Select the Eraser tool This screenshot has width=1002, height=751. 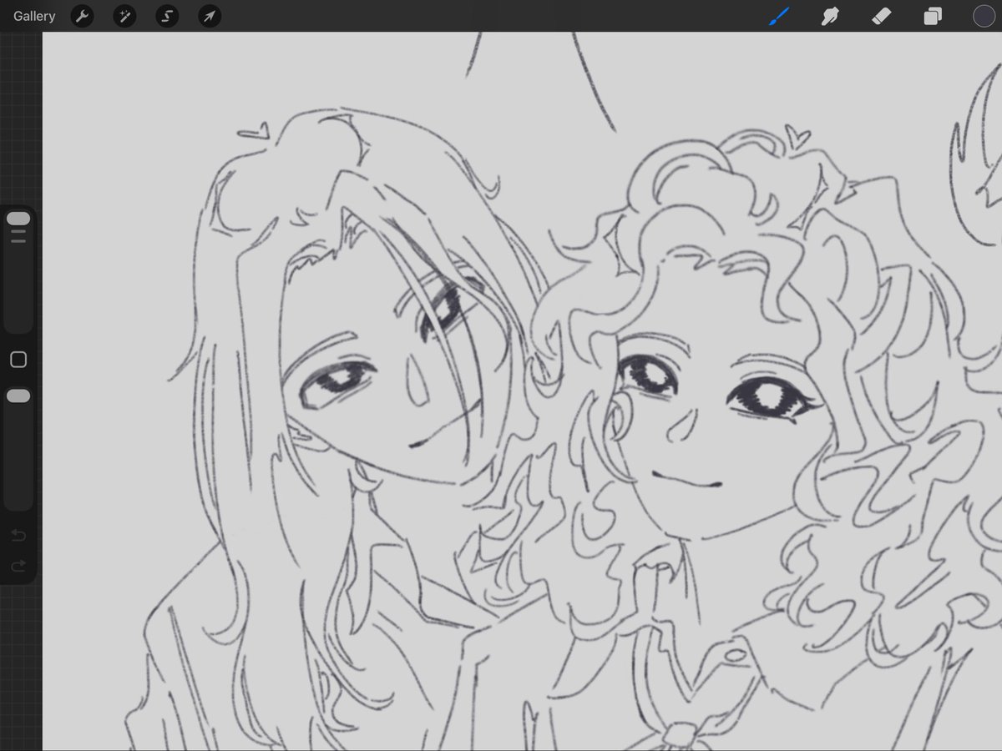tap(881, 16)
